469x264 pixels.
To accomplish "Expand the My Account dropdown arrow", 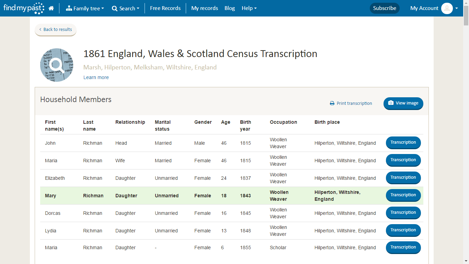I will (x=457, y=8).
